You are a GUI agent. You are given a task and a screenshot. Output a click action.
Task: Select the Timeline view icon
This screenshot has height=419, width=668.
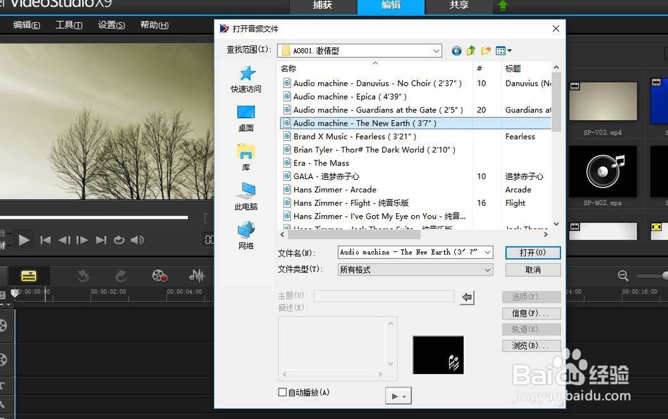(x=28, y=276)
